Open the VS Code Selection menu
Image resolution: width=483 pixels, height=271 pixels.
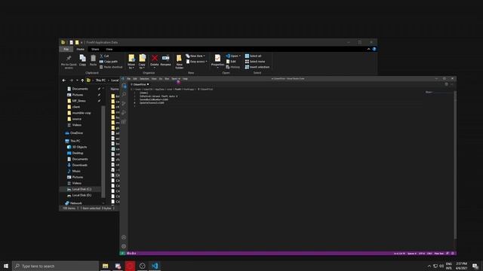click(144, 78)
